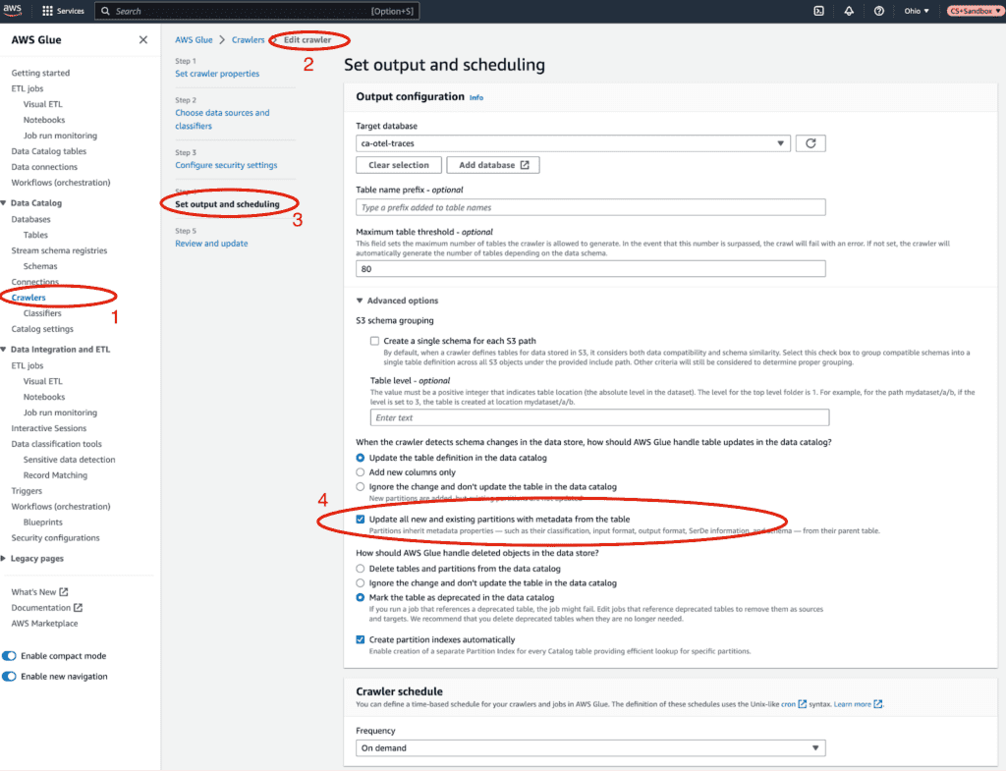Check Create a single schema for each S3 path
1006x771 pixels.
(x=374, y=341)
